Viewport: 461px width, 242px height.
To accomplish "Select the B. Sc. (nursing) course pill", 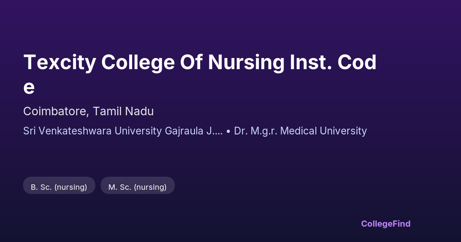I will pyautogui.click(x=59, y=187).
